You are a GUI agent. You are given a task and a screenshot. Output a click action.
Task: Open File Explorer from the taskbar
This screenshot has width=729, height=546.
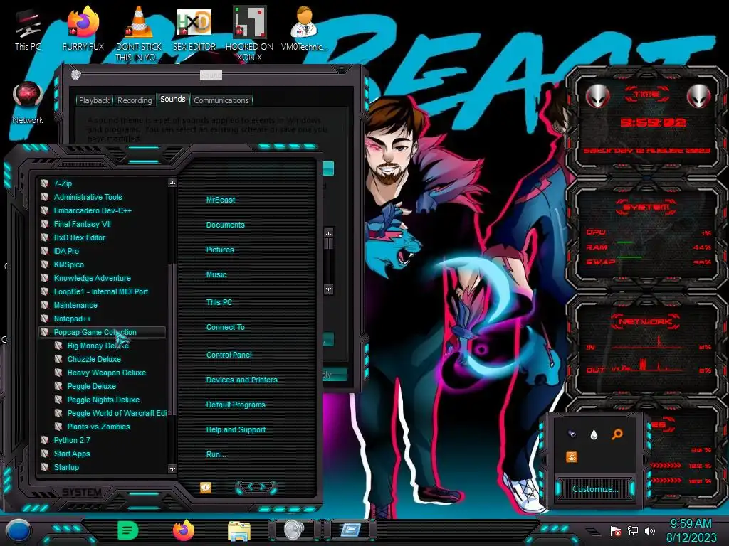click(239, 530)
